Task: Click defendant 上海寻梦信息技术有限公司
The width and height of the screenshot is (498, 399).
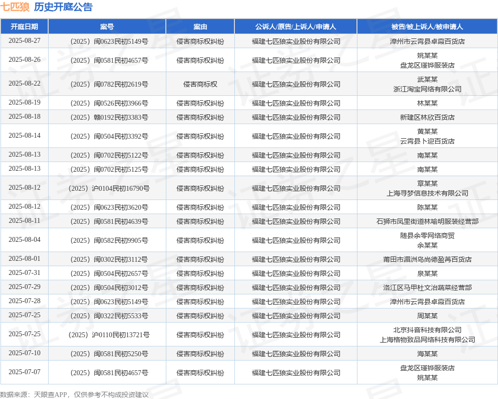Action: (427, 194)
